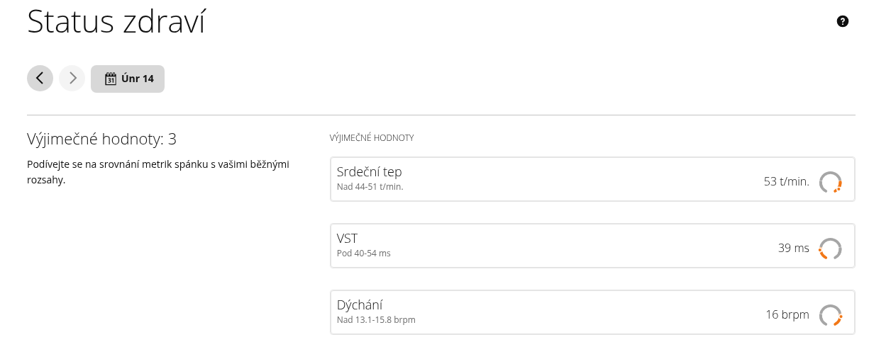
Task: Click the 53 t/min. heart rate value
Action: click(x=786, y=182)
